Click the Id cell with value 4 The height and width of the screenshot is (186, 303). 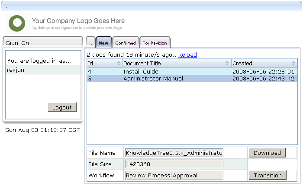[x=90, y=72]
